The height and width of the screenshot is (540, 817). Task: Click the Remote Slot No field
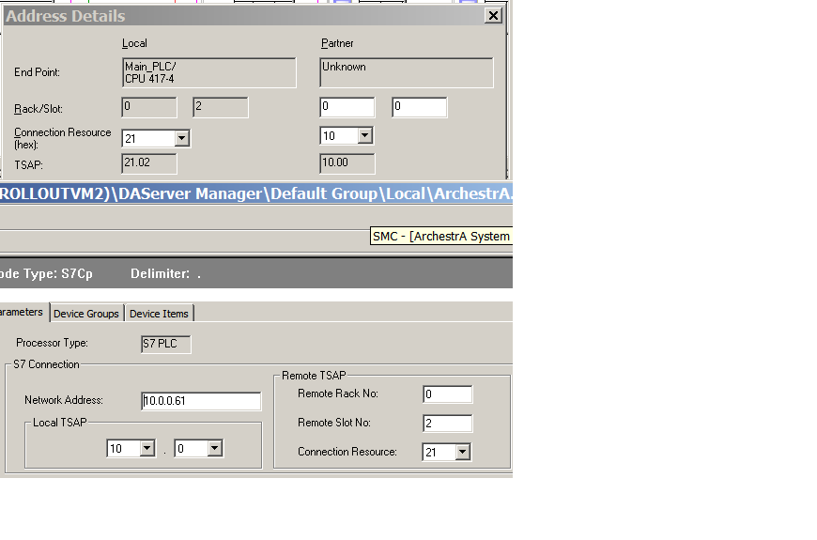click(447, 424)
